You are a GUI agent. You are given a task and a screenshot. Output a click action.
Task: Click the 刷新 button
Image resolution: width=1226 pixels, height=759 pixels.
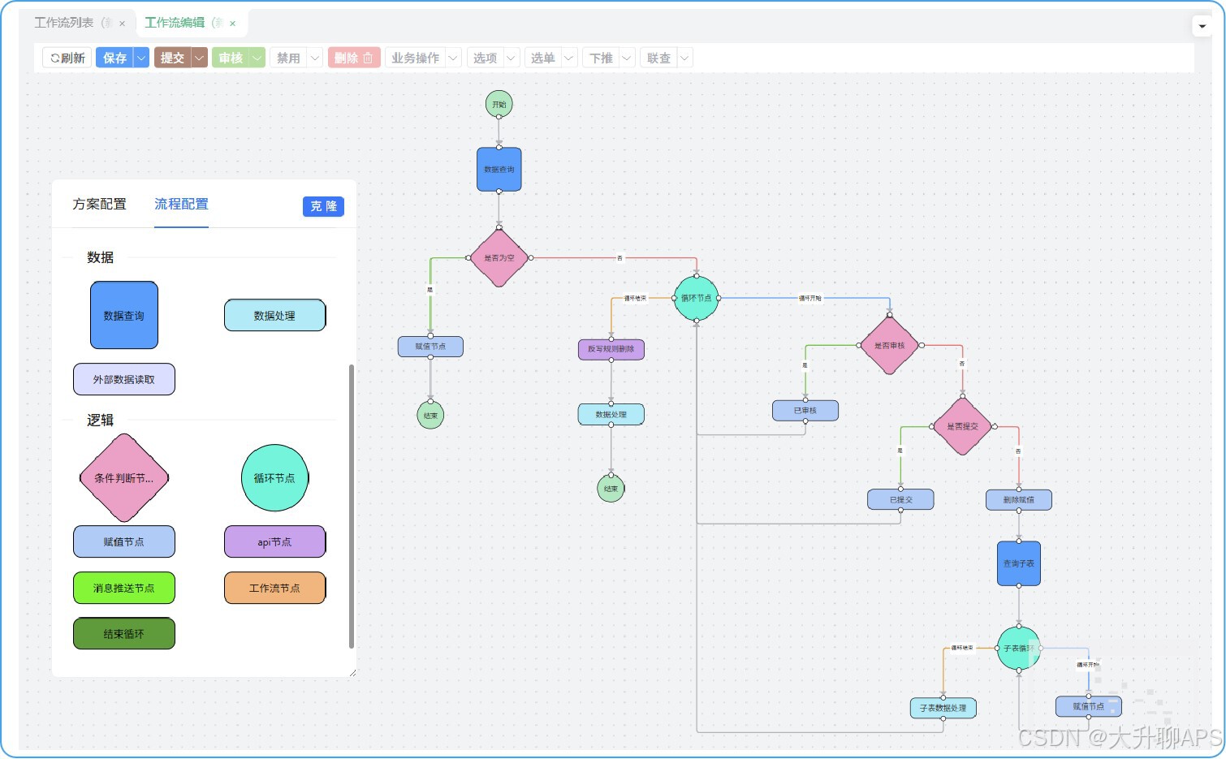click(67, 58)
